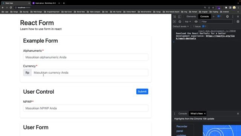This screenshot has height=136, width=241.
Task: Close the React App tab
Action: [29, 3]
